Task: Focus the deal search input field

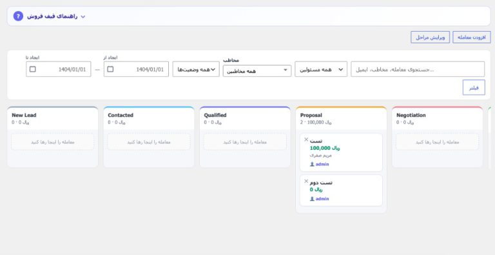Action: pyautogui.click(x=418, y=69)
